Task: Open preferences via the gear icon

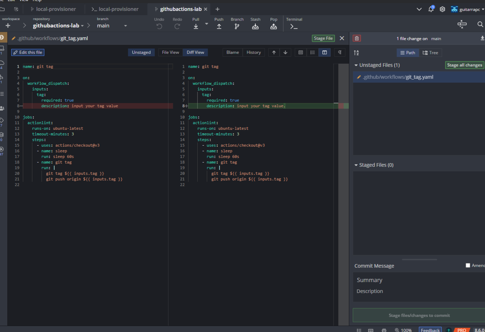Action: click(443, 9)
